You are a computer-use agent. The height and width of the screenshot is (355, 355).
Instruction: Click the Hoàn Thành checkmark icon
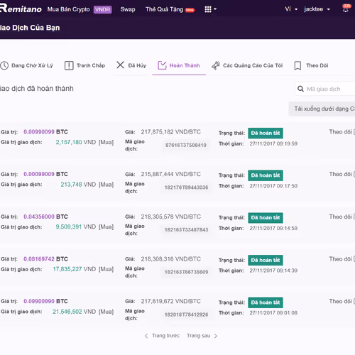click(162, 65)
